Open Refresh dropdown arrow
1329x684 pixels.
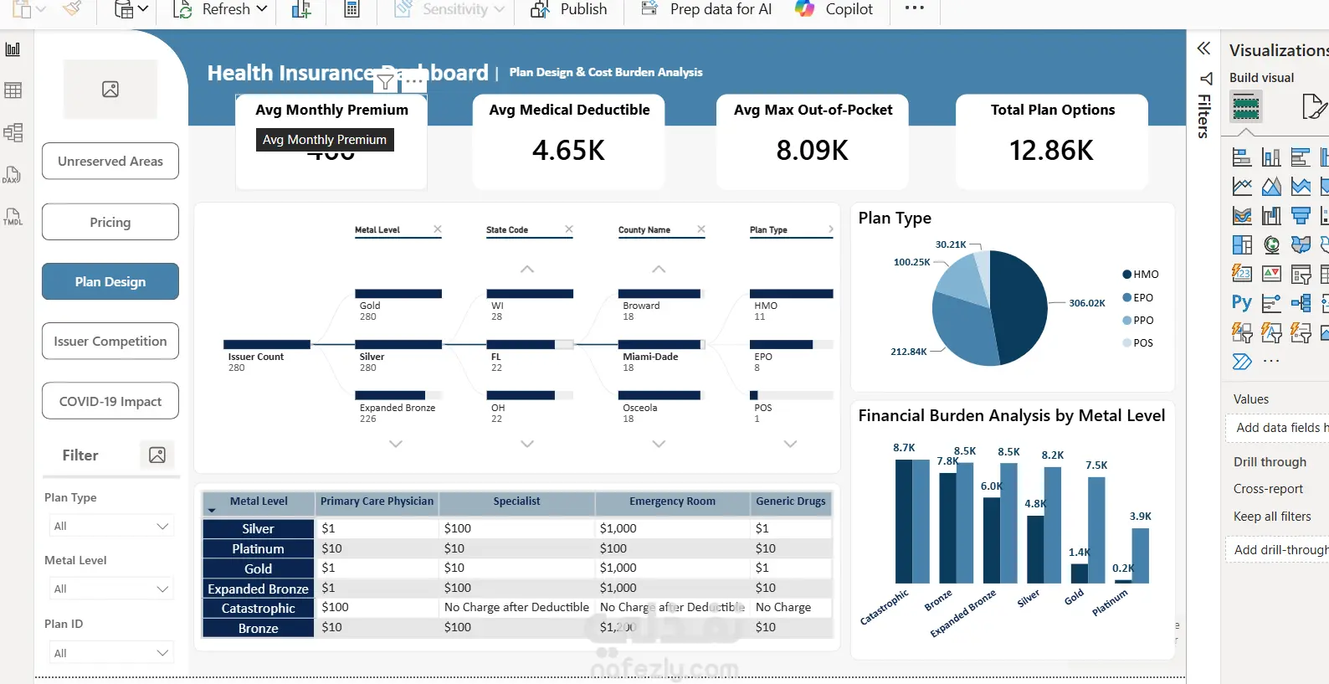click(x=262, y=9)
